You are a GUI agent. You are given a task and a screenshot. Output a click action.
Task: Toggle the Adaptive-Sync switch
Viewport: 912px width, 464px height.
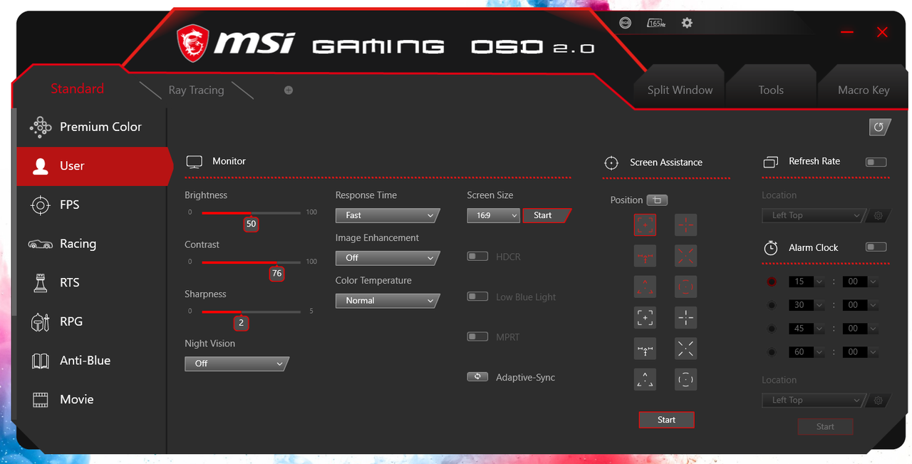(477, 377)
